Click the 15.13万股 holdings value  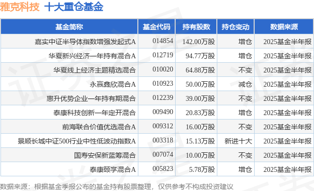point(200,141)
